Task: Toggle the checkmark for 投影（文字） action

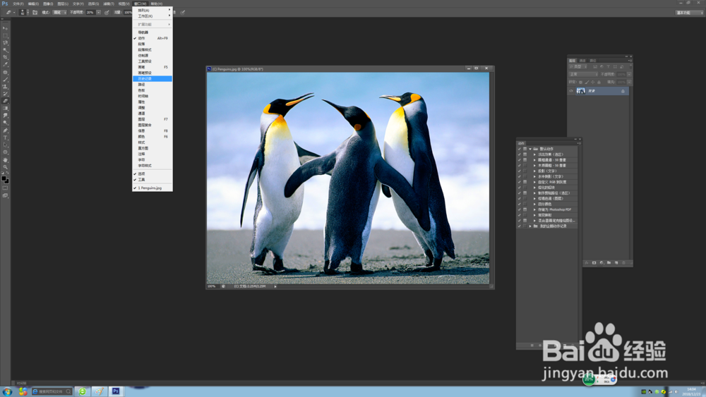Action: [x=519, y=171]
